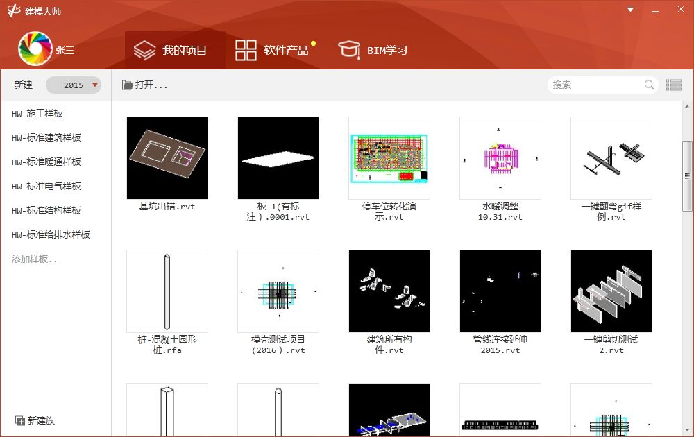Click the 张三 username label

click(65, 50)
